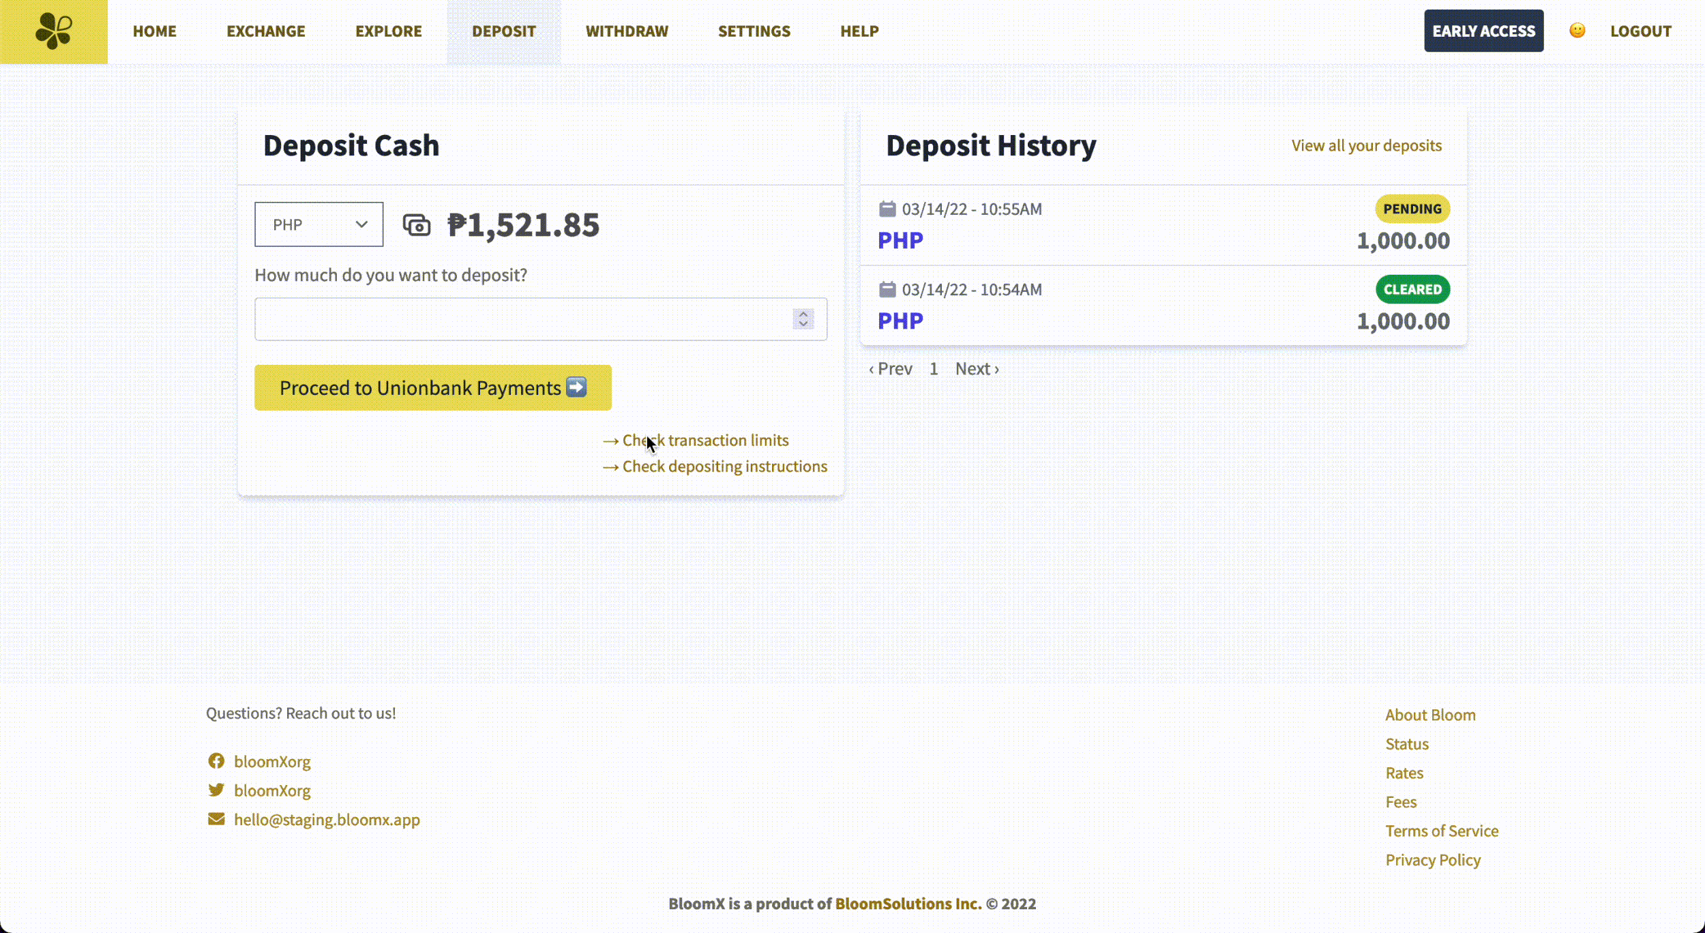Focus the deposit amount input field
This screenshot has height=933, width=1705.
pyautogui.click(x=522, y=319)
